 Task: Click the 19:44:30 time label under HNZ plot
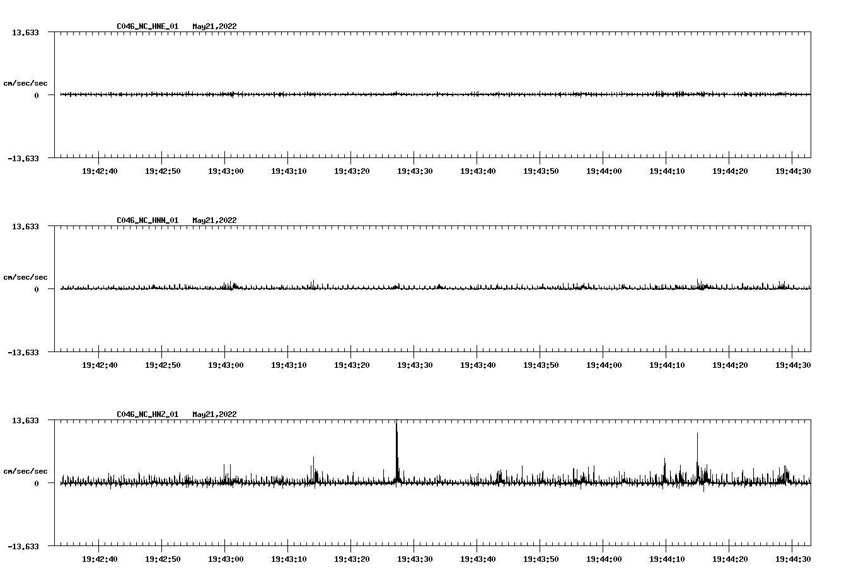[793, 559]
